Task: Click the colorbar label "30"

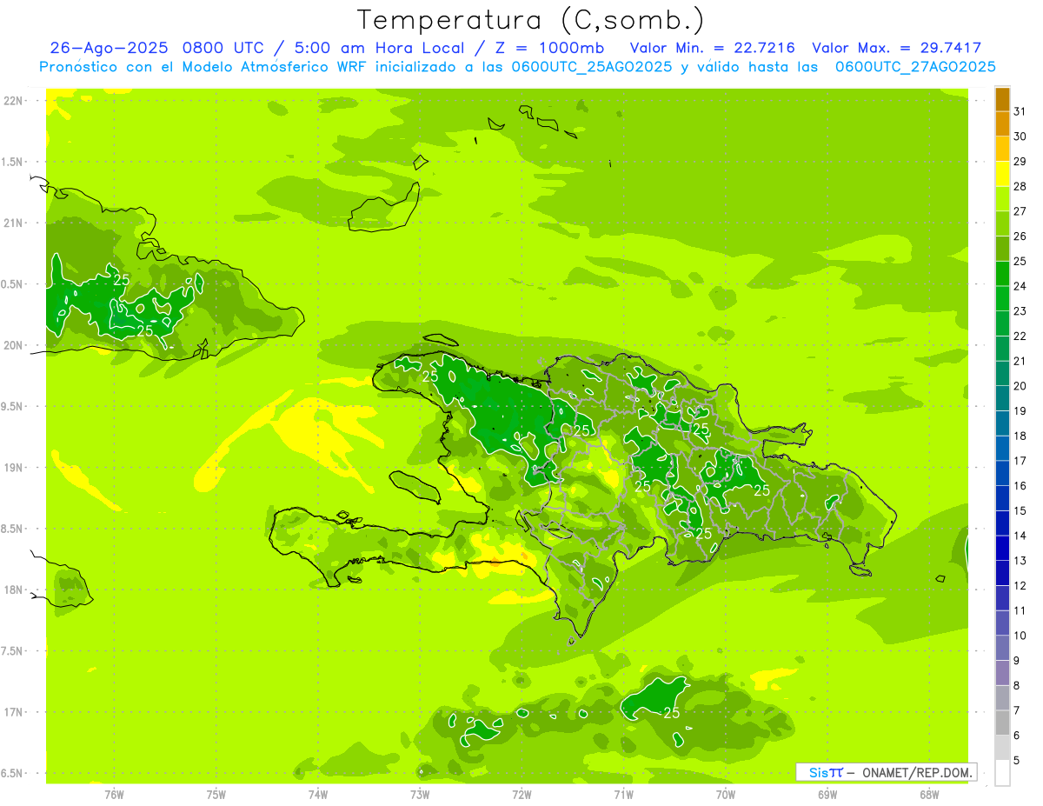Action: [1020, 137]
